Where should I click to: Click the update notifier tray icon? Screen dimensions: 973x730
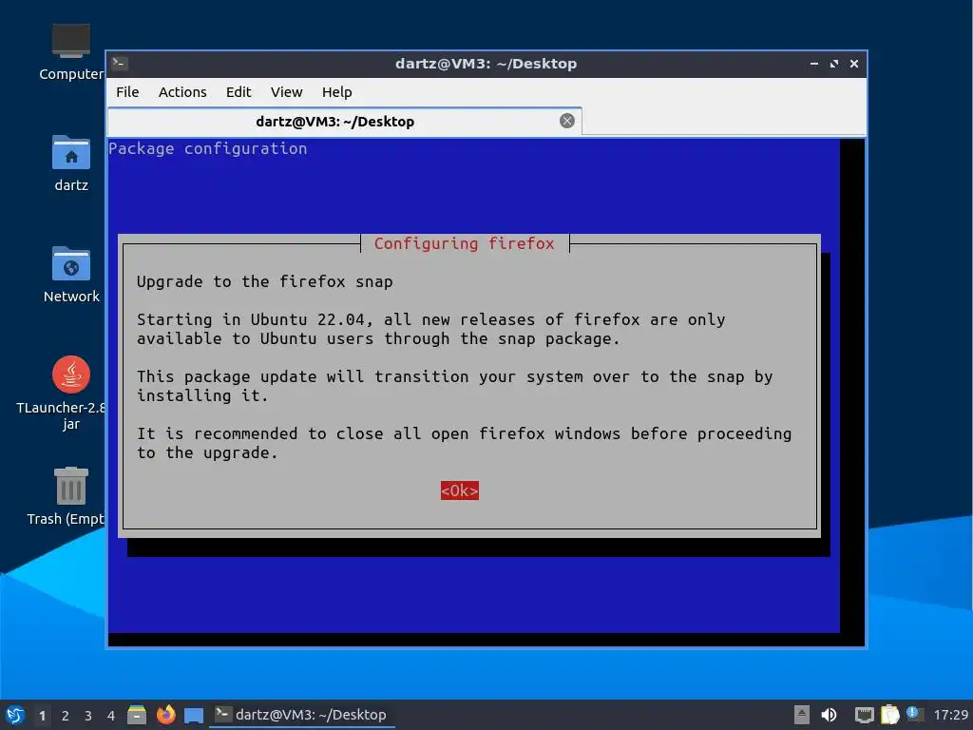tap(915, 714)
